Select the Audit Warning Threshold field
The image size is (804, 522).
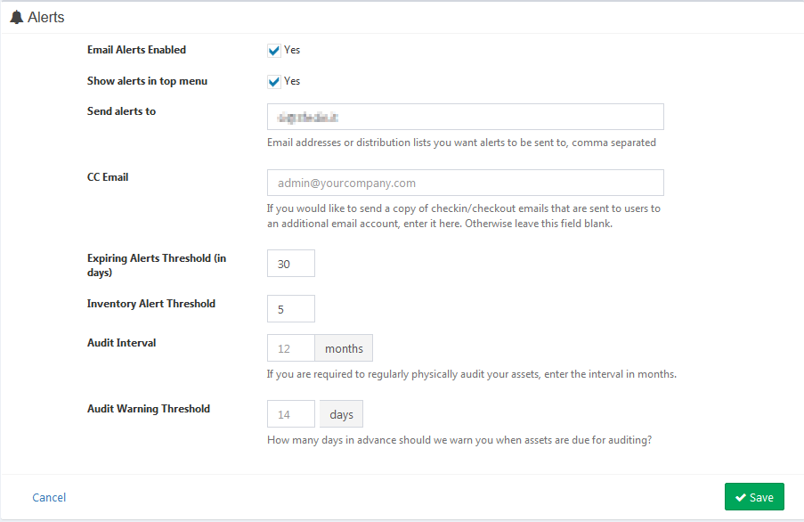click(x=290, y=413)
